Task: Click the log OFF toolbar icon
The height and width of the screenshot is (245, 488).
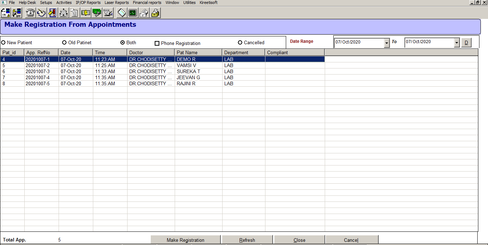Action: pos(16,13)
